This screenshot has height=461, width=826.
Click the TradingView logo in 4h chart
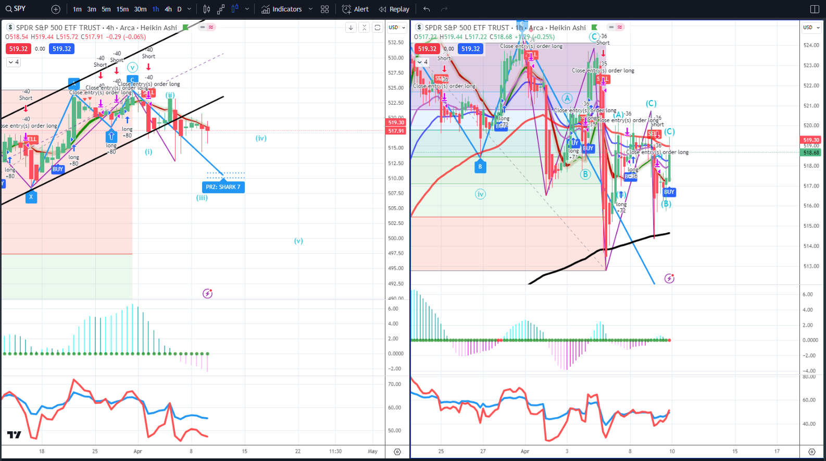click(x=14, y=435)
